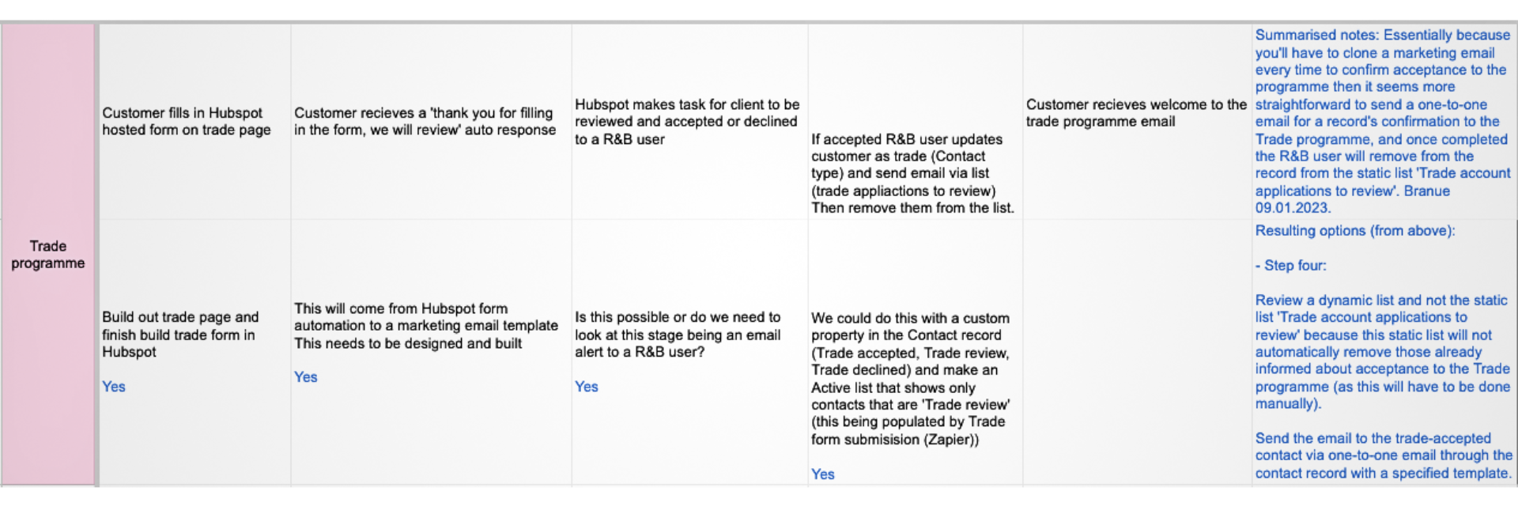Click the 'Customer recieves welcome' email cell
Image resolution: width=1518 pixels, height=514 pixels.
coord(1135,112)
